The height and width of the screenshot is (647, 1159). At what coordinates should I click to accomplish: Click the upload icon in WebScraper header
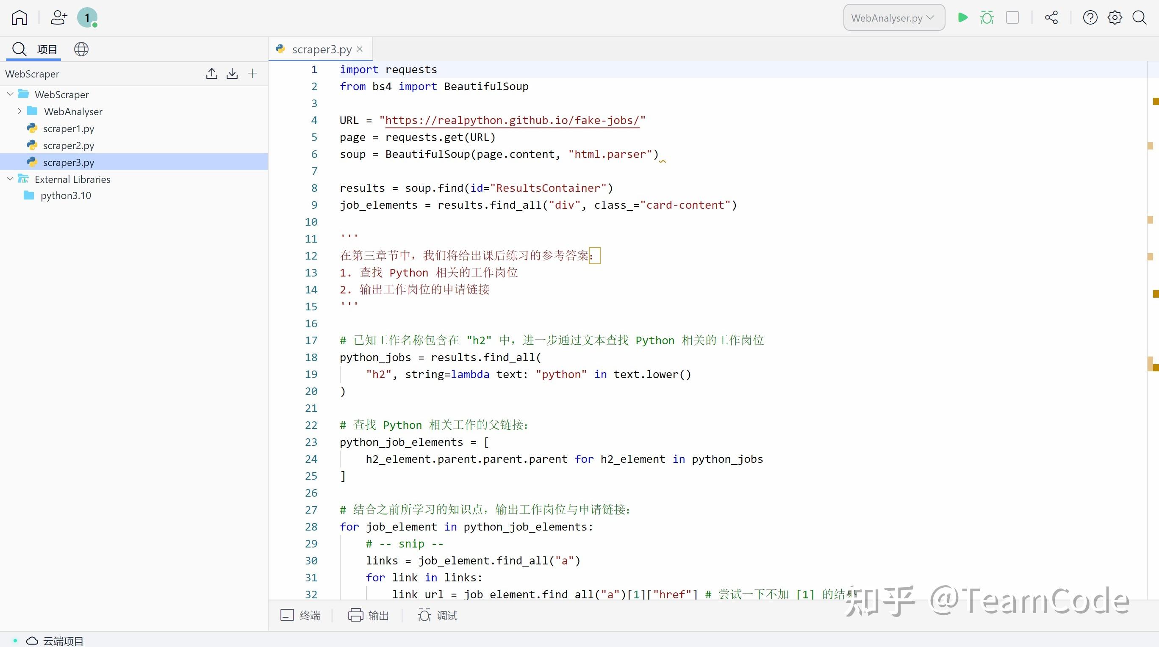coord(211,73)
